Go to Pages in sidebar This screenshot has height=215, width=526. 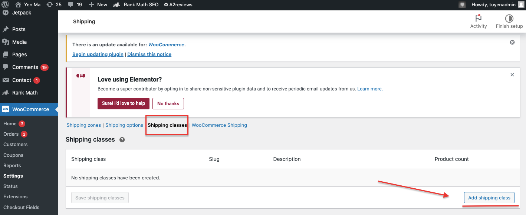point(19,54)
